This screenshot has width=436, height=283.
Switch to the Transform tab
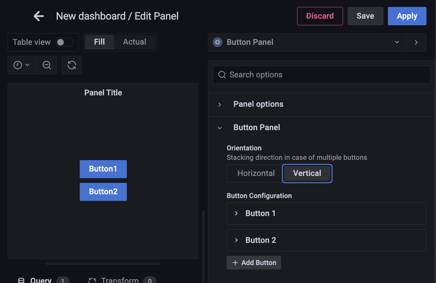[x=119, y=280]
